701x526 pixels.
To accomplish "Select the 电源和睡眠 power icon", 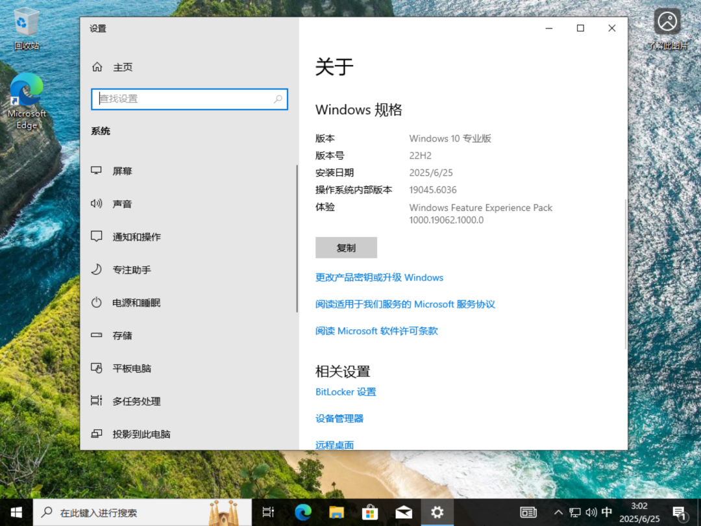I will coord(96,303).
